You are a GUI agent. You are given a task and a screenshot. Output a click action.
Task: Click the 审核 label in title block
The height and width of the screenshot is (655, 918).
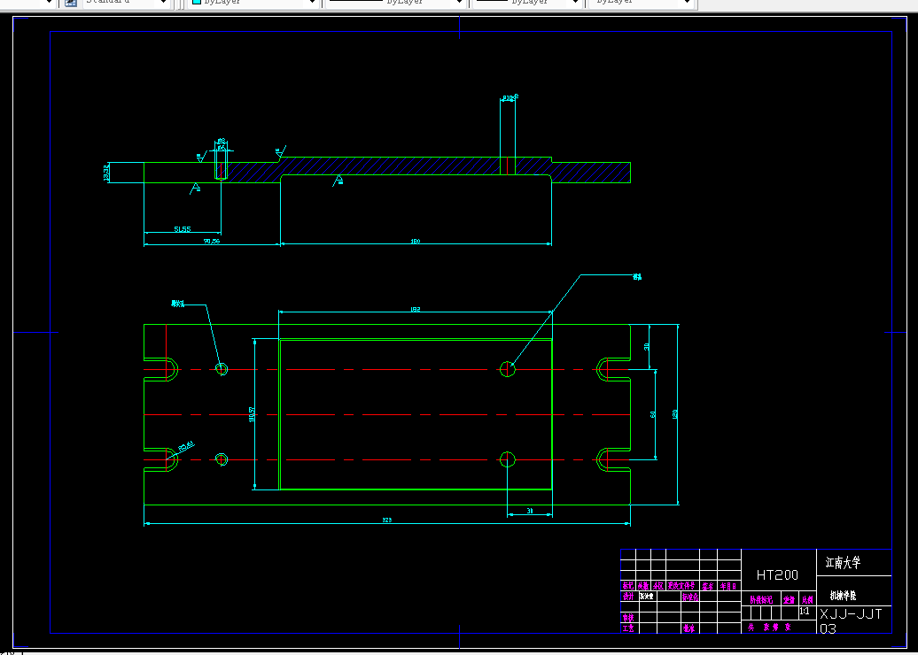[628, 618]
